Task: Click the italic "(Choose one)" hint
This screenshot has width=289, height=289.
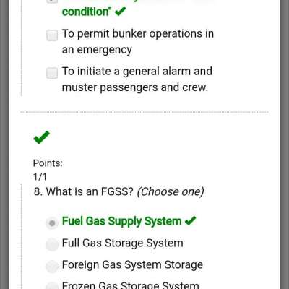Action: (x=171, y=191)
